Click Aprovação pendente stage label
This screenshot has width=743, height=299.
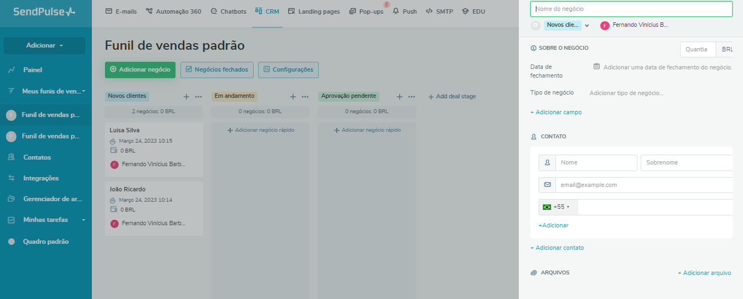[349, 96]
